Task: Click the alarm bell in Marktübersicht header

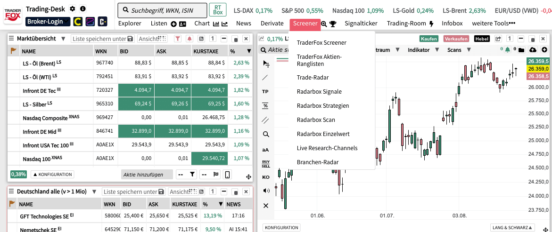Action: coord(189,39)
